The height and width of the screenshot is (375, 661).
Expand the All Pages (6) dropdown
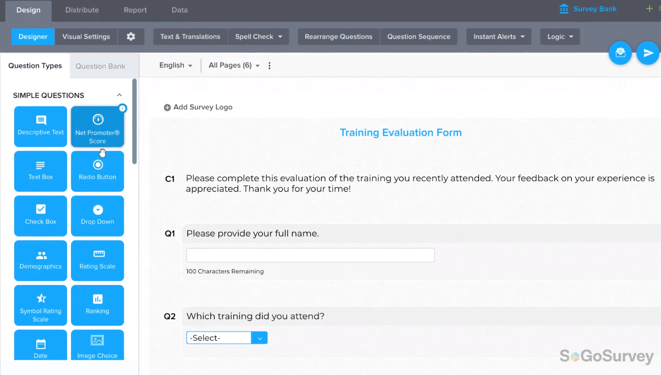point(234,66)
